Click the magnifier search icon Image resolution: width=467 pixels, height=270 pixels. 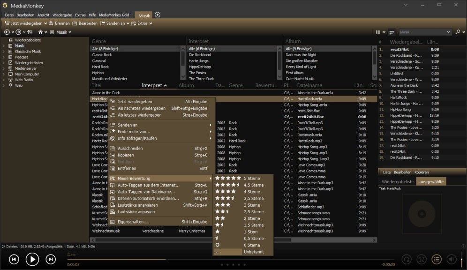[x=458, y=32]
